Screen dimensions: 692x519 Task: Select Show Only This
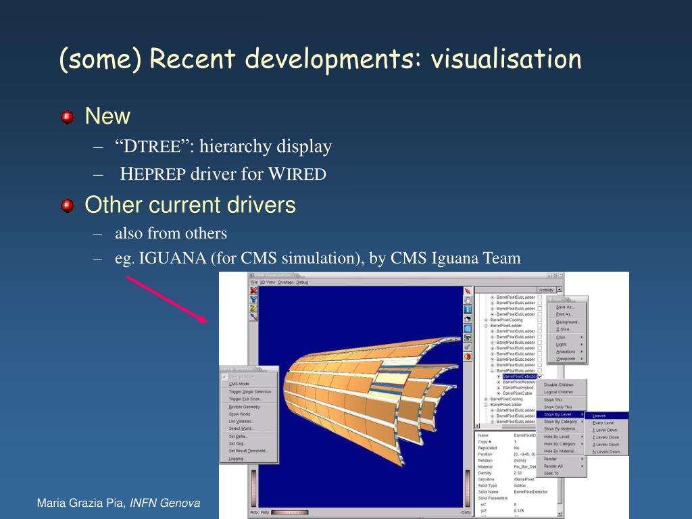(562, 407)
